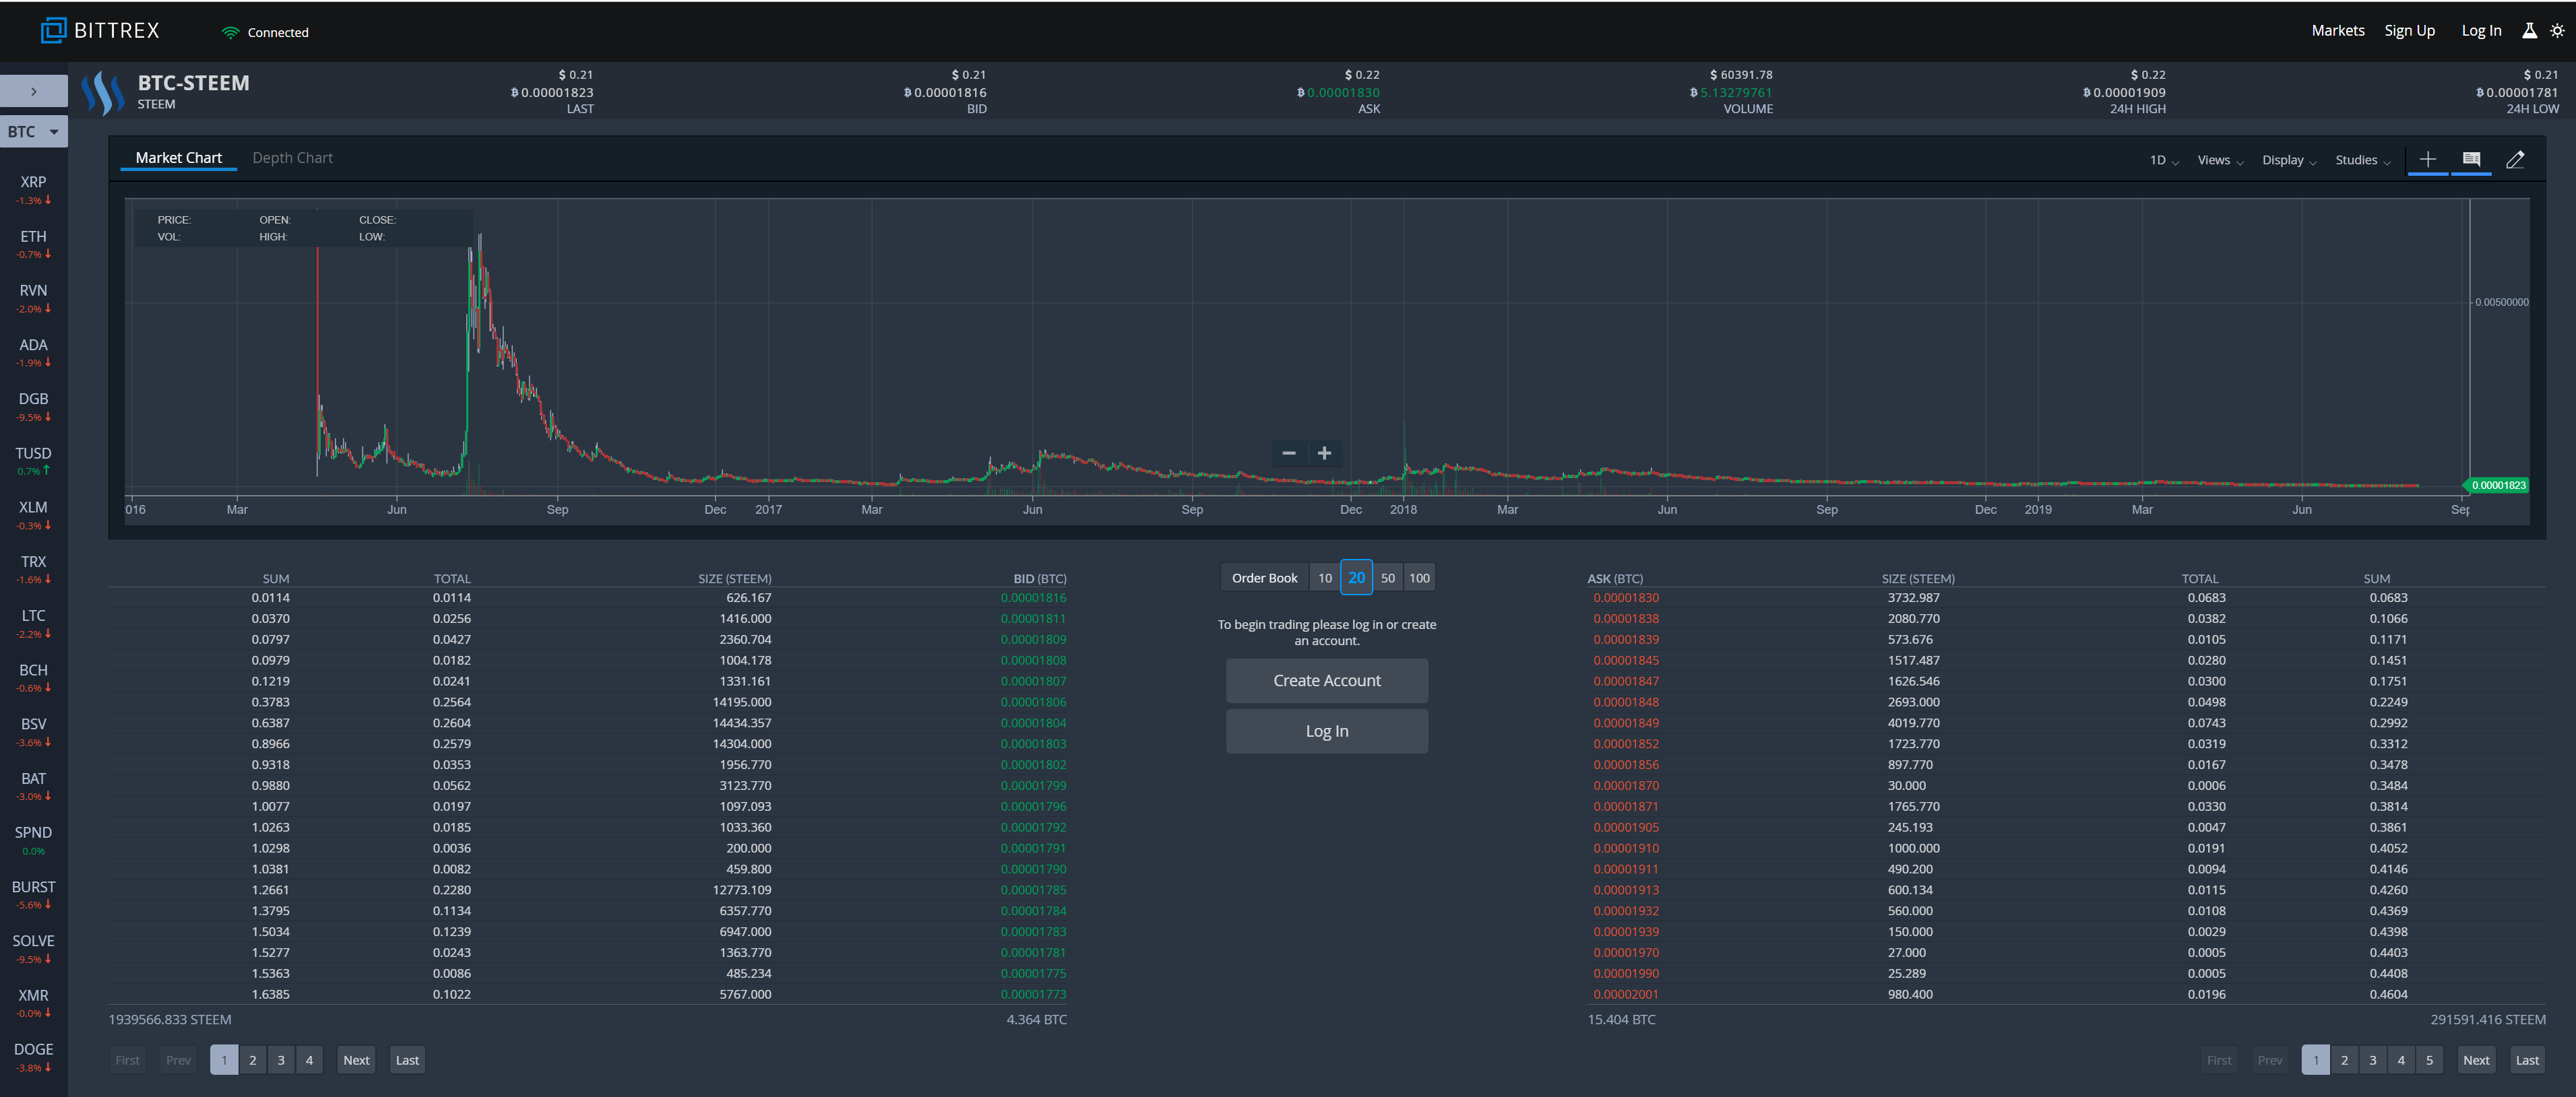Image resolution: width=2576 pixels, height=1097 pixels.
Task: Click the BID (BTC) column header
Action: pyautogui.click(x=1040, y=578)
